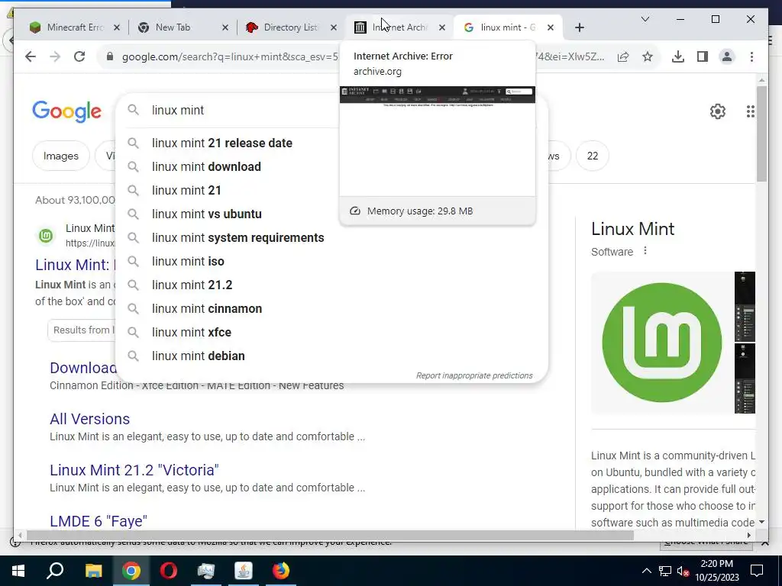Screen dimensions: 782x586
Task: Open the taskbar clock showing 2:20 PM
Action: (716, 571)
